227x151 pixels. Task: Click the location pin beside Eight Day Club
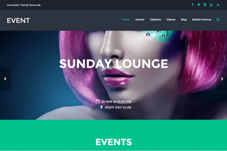pos(101,107)
